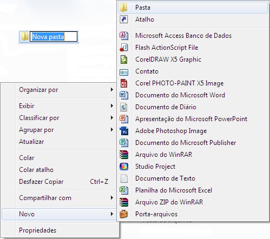Click Agrupar por menu label
Viewport: 270px width, 239px height.
pos(36,130)
